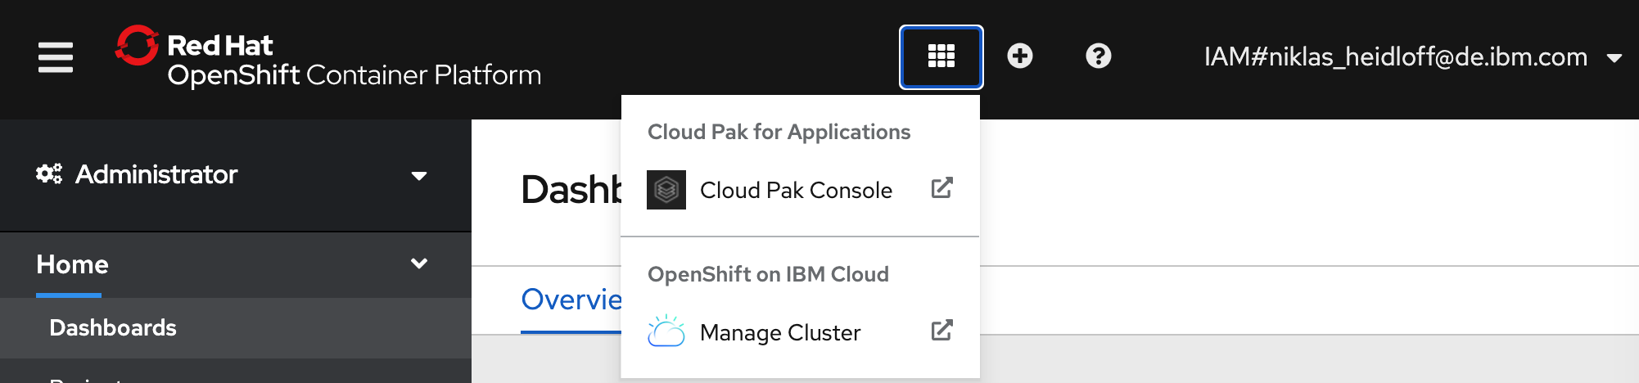
Task: Click the Dashboards page title
Action: click(x=571, y=190)
